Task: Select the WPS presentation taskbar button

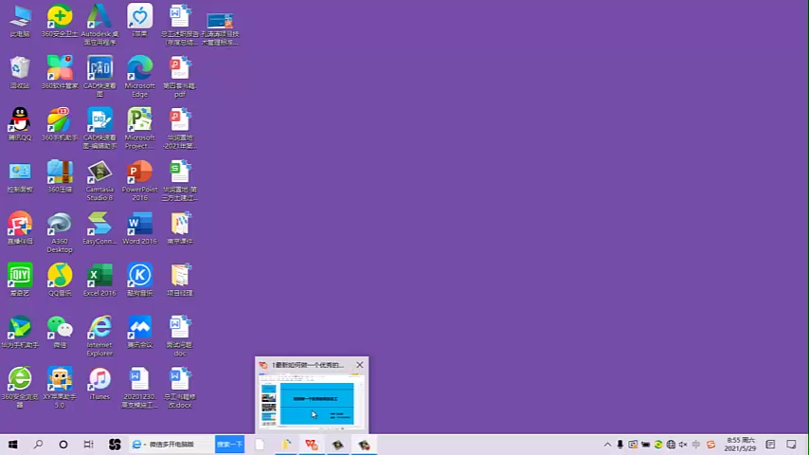Action: 312,445
